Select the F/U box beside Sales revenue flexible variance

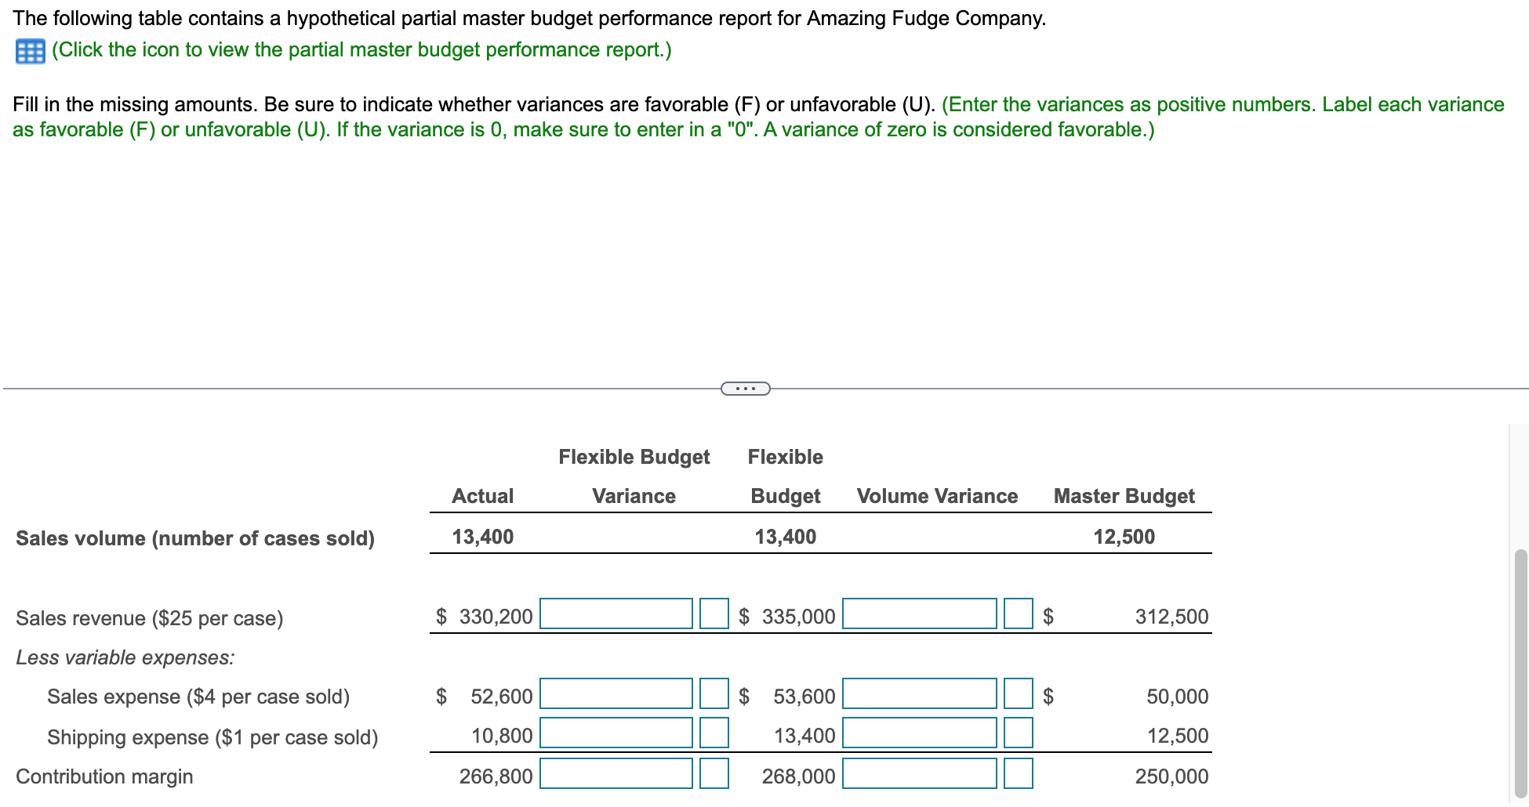point(713,615)
